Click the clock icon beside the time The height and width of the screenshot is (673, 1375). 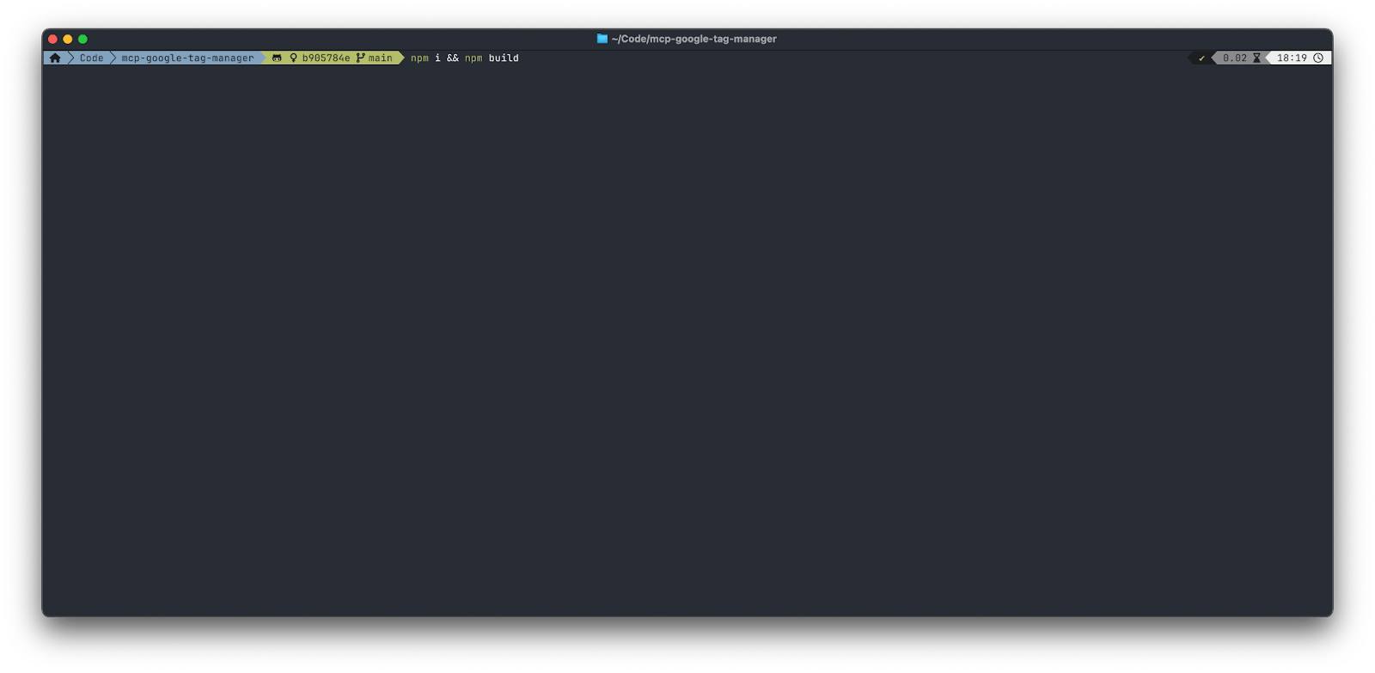1318,58
